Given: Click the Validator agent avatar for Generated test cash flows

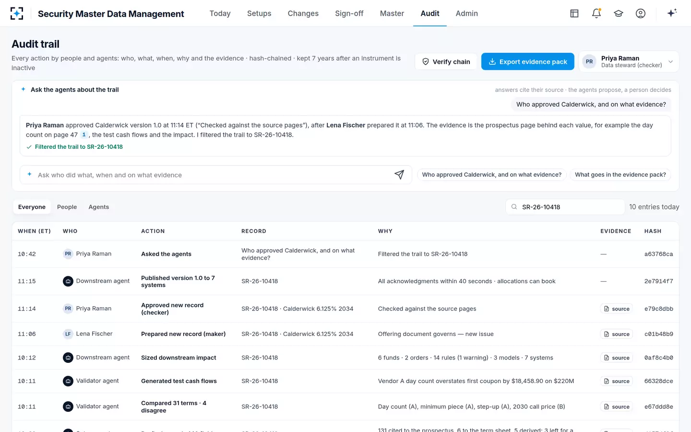Looking at the screenshot, I should [x=68, y=381].
